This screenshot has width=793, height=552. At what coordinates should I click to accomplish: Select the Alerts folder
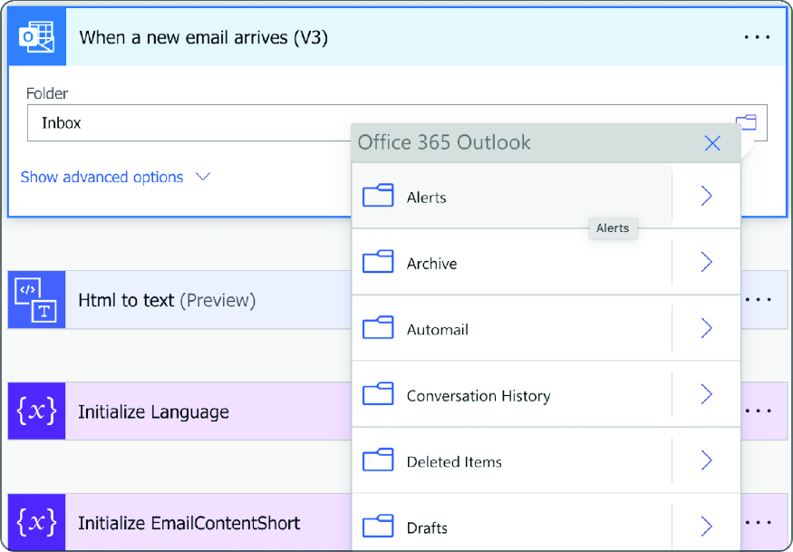(512, 196)
